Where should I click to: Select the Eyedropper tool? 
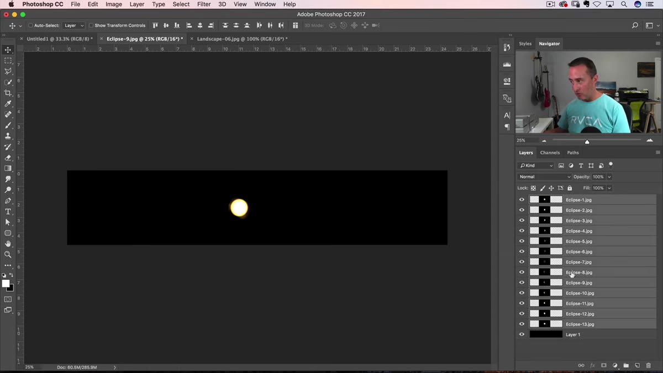pos(8,104)
